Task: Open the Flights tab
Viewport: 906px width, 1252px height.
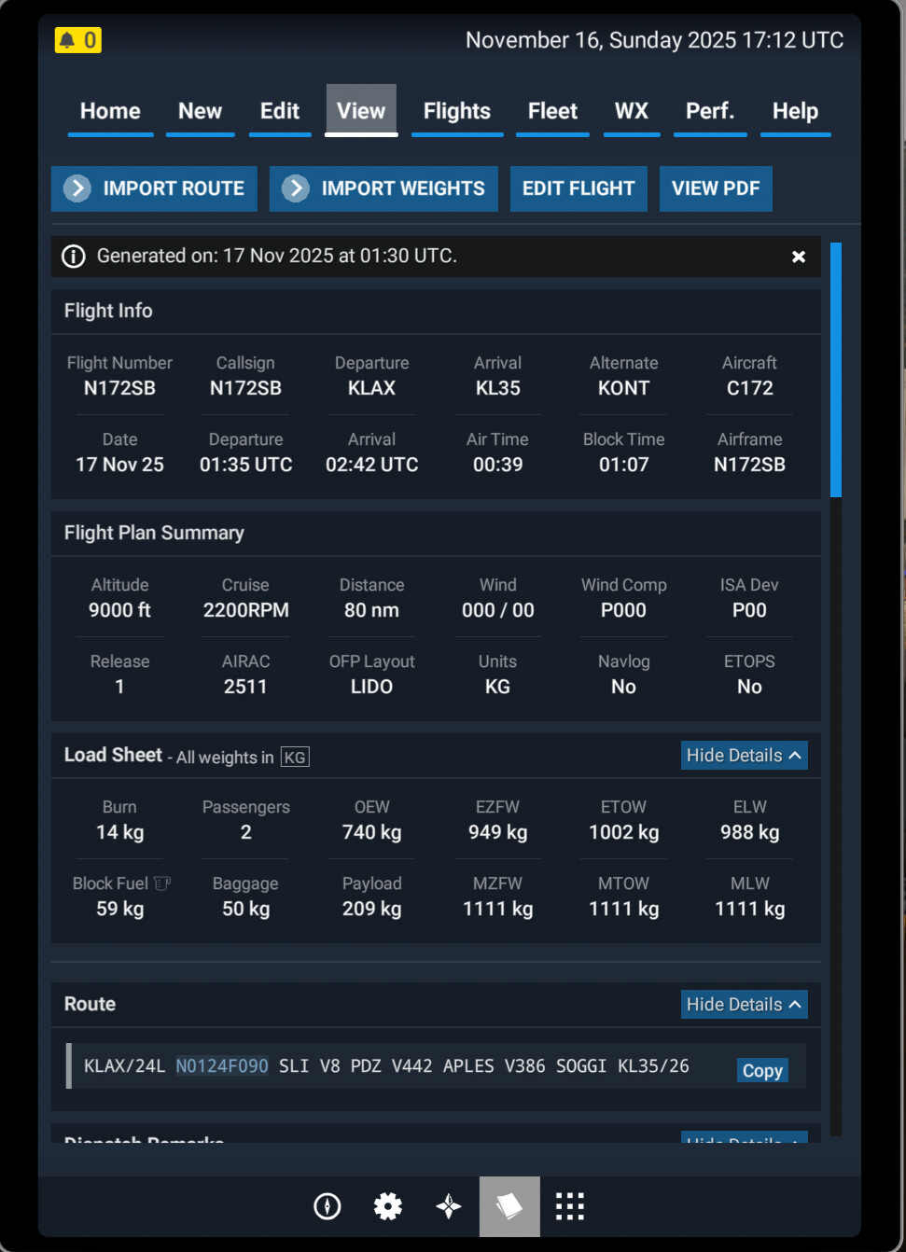Action: (457, 111)
